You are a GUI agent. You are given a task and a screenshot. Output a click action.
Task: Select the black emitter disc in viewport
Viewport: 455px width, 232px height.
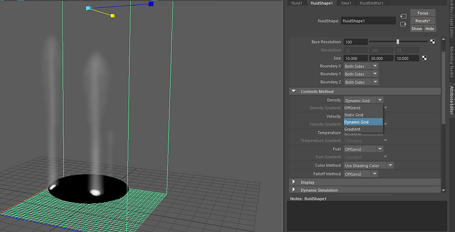pyautogui.click(x=88, y=189)
